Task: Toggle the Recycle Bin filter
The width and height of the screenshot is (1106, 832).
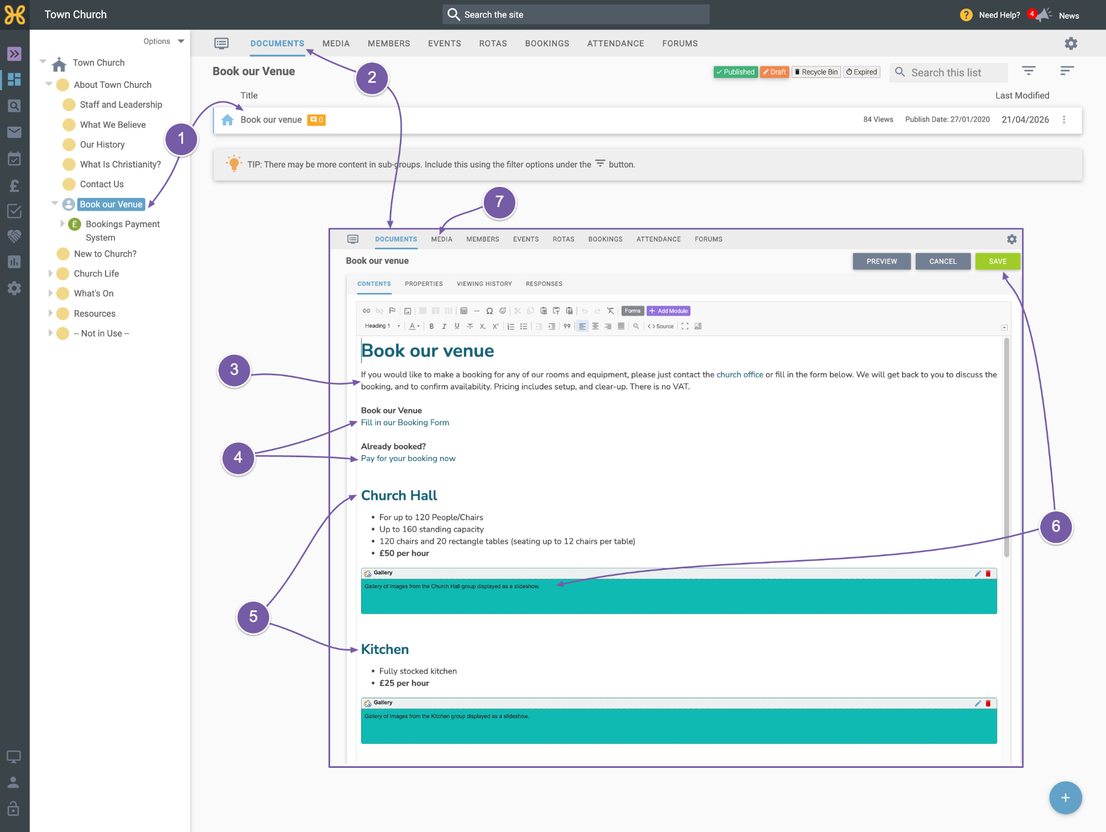Action: point(816,72)
